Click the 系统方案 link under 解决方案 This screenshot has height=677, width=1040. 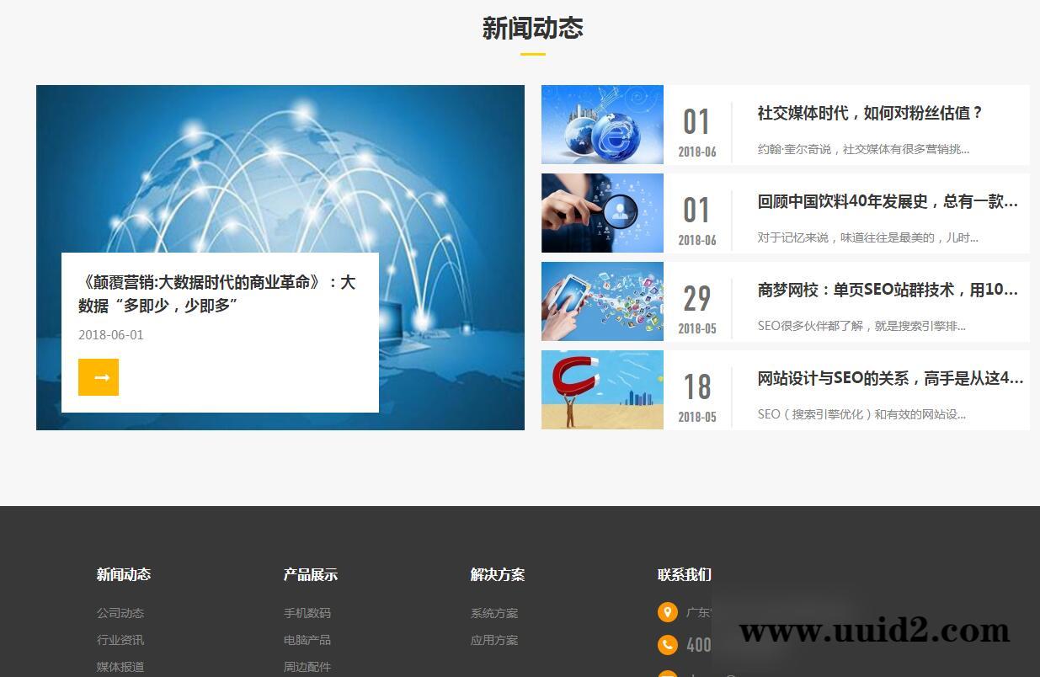(494, 612)
